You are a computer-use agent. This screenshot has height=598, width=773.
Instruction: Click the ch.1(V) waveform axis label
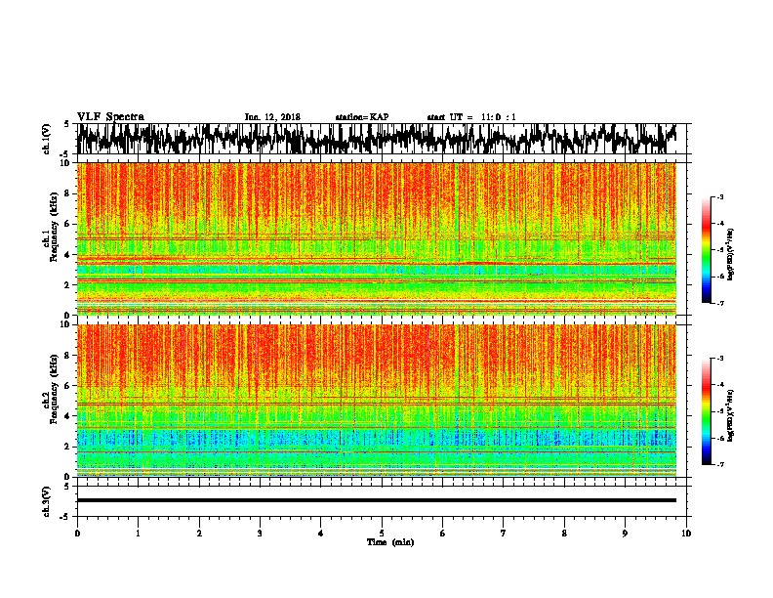[x=47, y=139]
